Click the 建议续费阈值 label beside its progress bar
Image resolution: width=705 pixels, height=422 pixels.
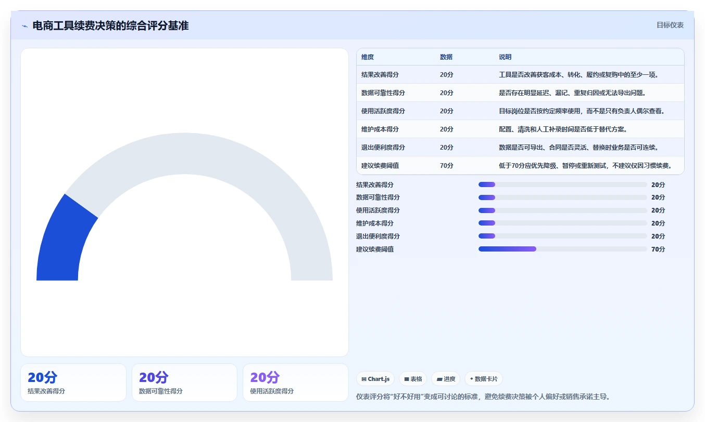tap(375, 249)
